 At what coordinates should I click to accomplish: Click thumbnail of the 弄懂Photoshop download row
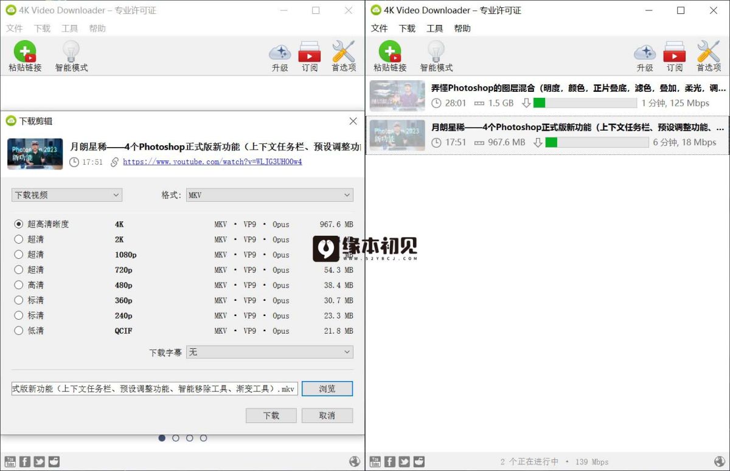397,95
